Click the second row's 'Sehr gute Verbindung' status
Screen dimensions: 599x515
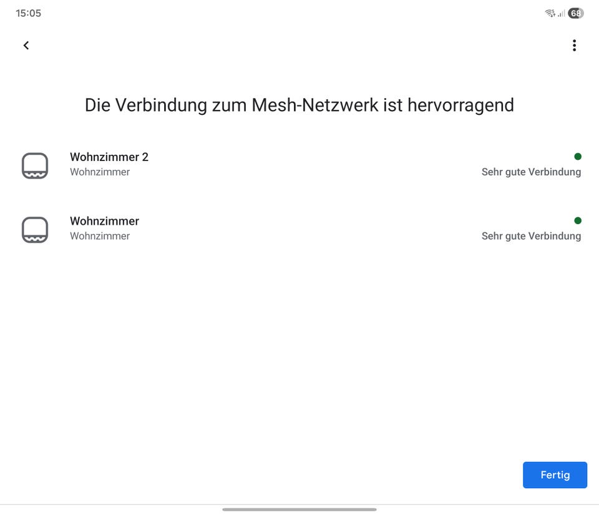coord(531,236)
